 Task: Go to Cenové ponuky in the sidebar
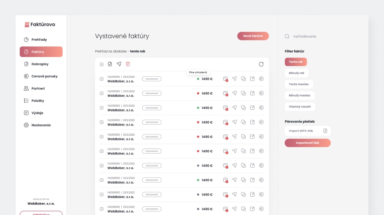click(x=44, y=76)
